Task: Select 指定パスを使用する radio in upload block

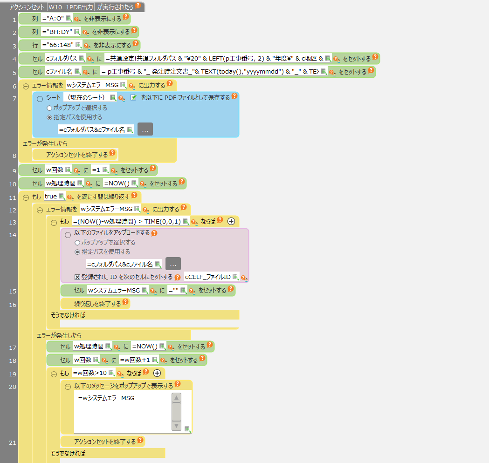Action: [x=77, y=252]
